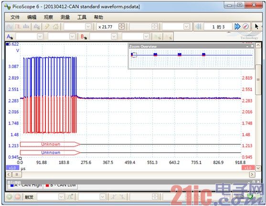Open Channel A coupling dropdown

tap(72, 36)
